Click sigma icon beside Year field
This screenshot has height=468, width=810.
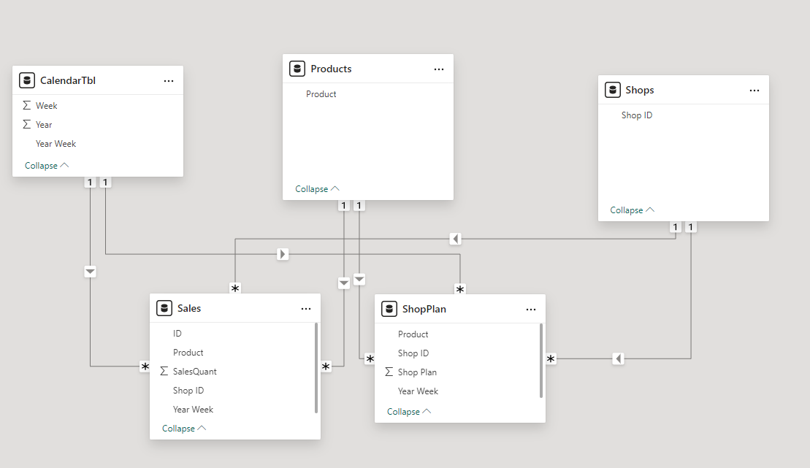point(27,125)
